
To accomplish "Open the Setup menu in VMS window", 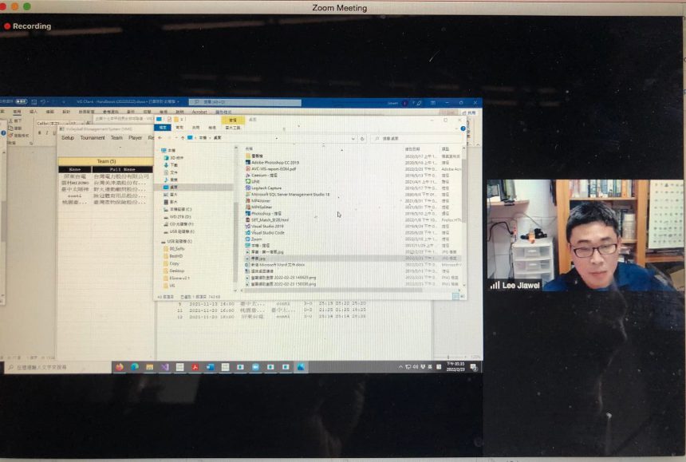I will point(67,138).
